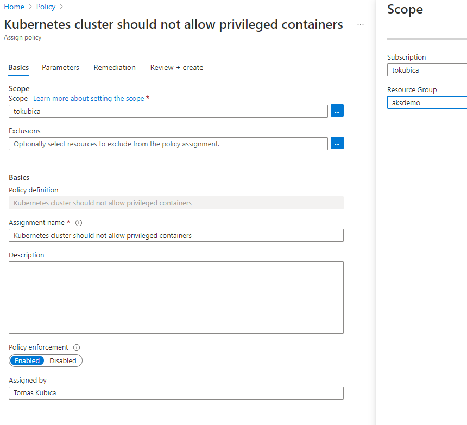Screen dimensions: 467x425
Task: Select the Basics tab
Action: coord(18,68)
